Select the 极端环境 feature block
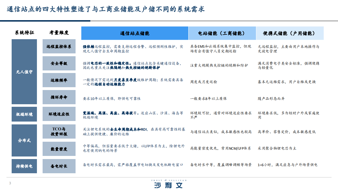The width and height of the screenshot is (338, 190). pos(24,114)
